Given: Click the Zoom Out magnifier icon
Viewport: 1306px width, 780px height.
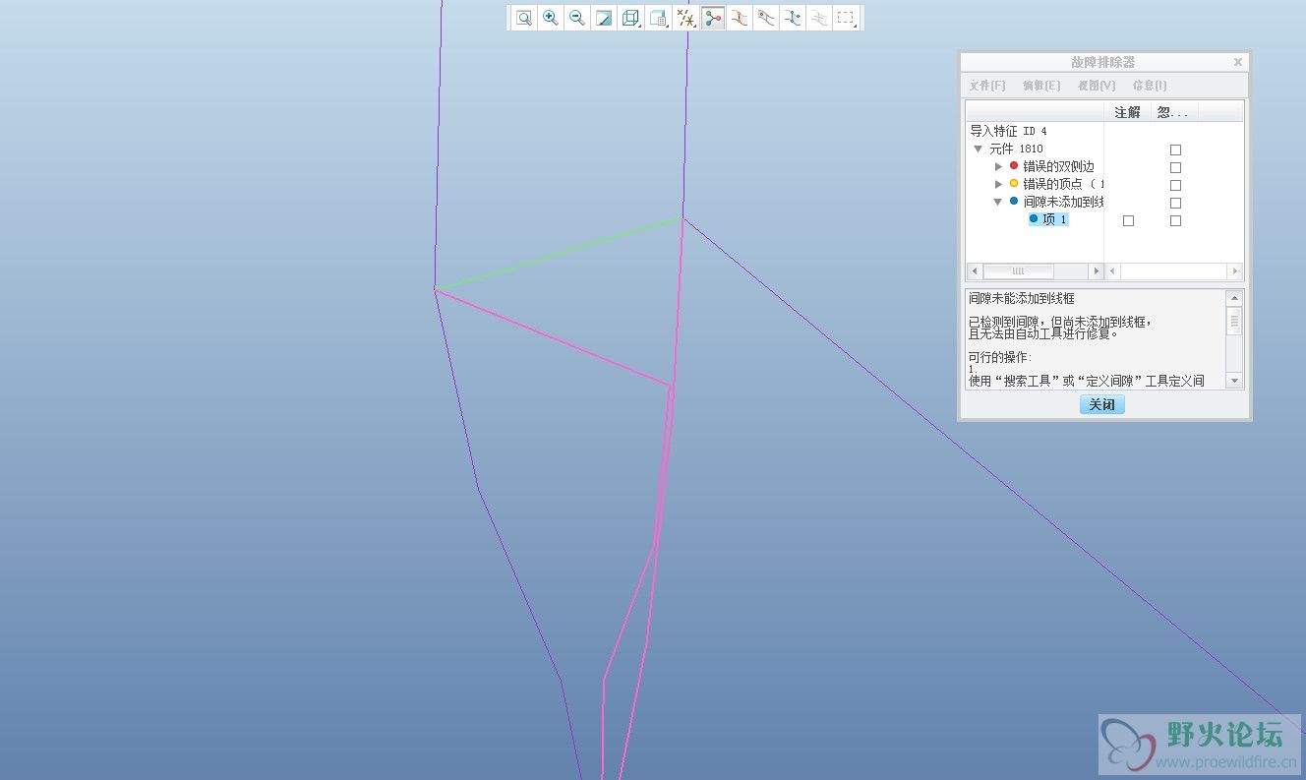Looking at the screenshot, I should click(x=577, y=18).
